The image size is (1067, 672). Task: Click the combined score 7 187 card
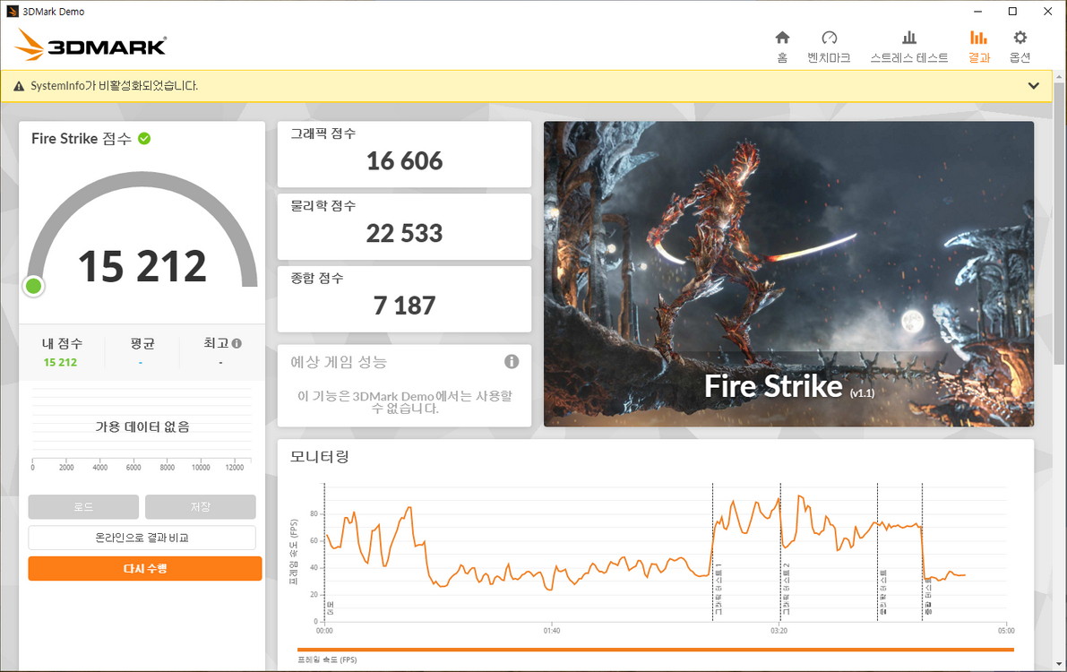pyautogui.click(x=404, y=299)
